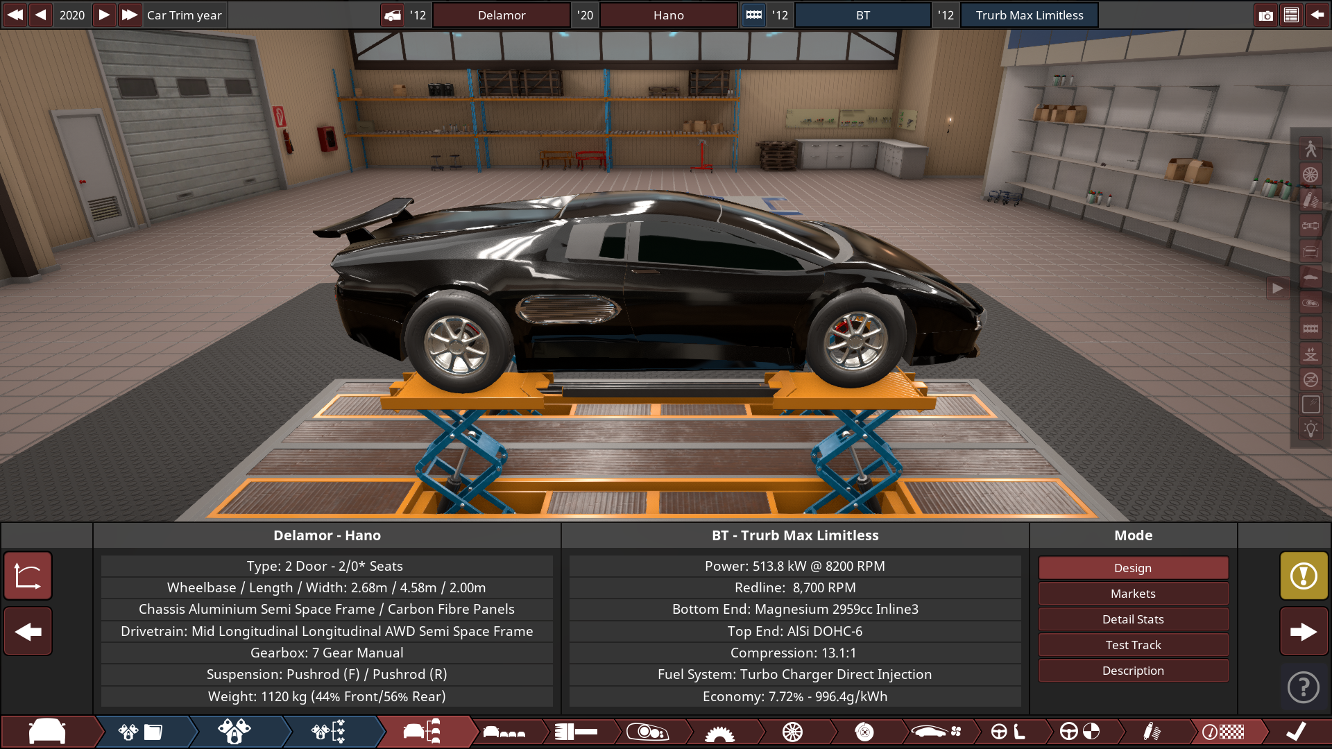Take a screenshot with the camera icon
The height and width of the screenshot is (749, 1332).
pos(1265,15)
